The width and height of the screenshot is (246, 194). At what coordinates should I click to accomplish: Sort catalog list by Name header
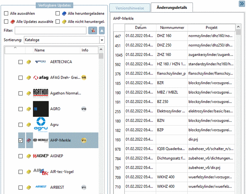56,50
